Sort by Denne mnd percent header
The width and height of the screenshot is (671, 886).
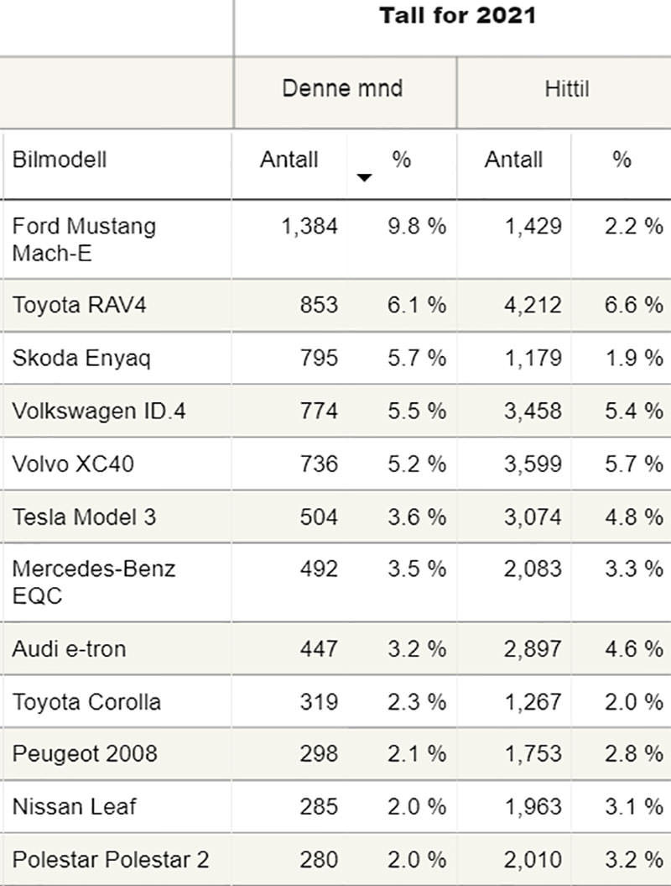tap(401, 160)
